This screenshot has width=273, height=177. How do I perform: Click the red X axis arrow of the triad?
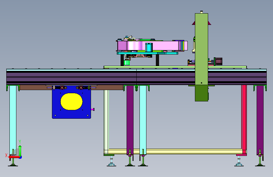14,157
